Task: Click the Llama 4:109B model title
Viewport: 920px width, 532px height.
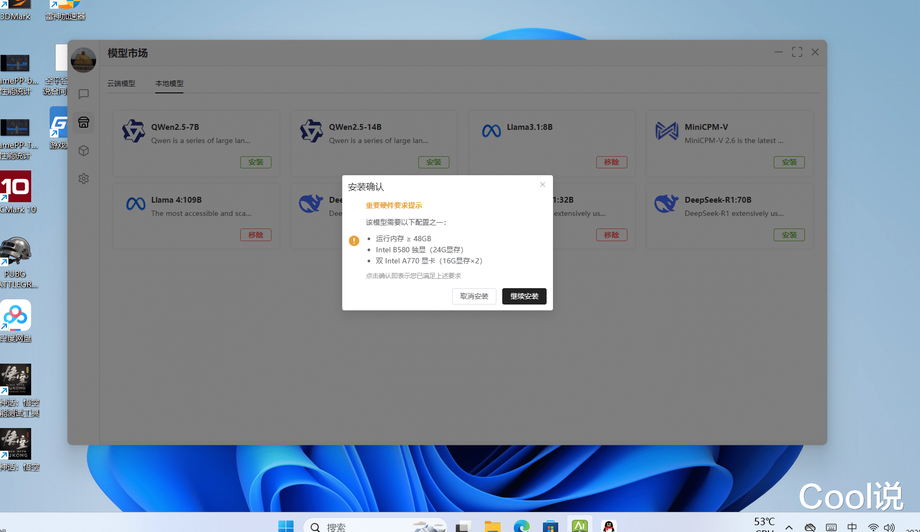Action: tap(176, 200)
